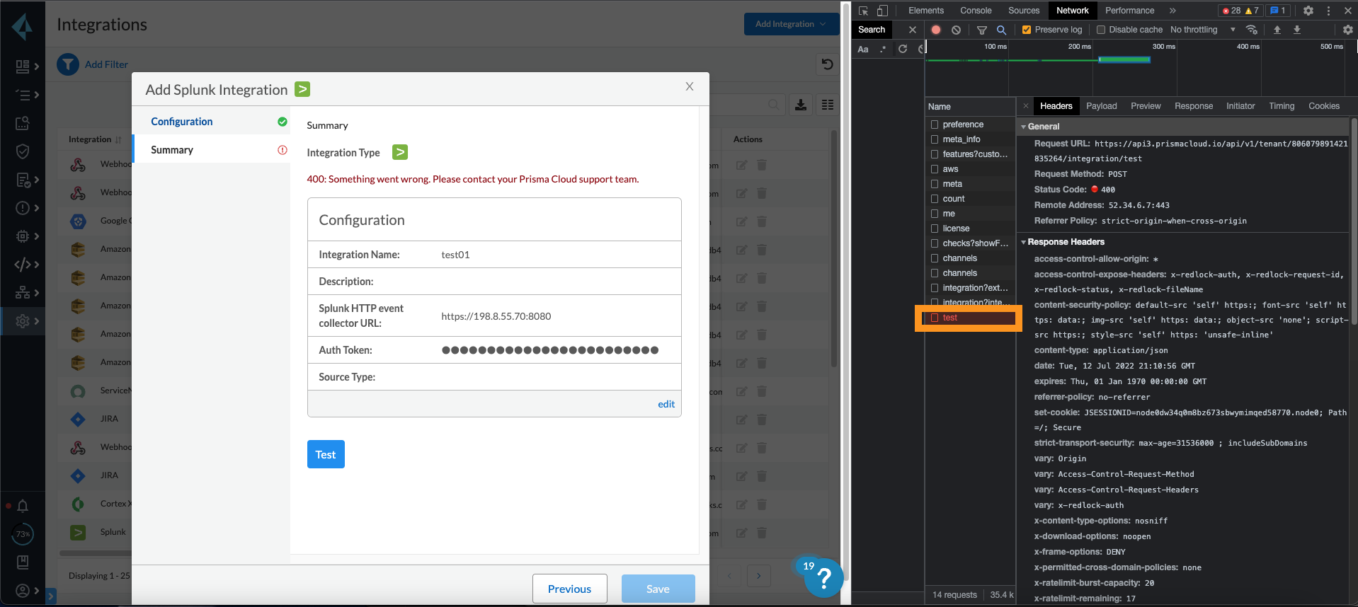1358x607 pixels.
Task: Click the Test button
Action: [x=326, y=454]
